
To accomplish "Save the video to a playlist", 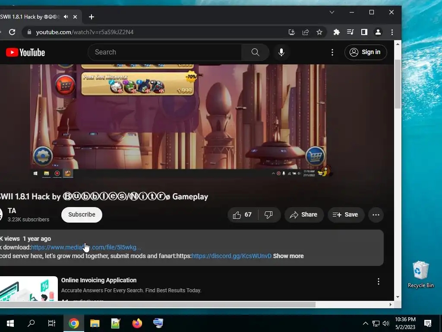I will (x=346, y=215).
